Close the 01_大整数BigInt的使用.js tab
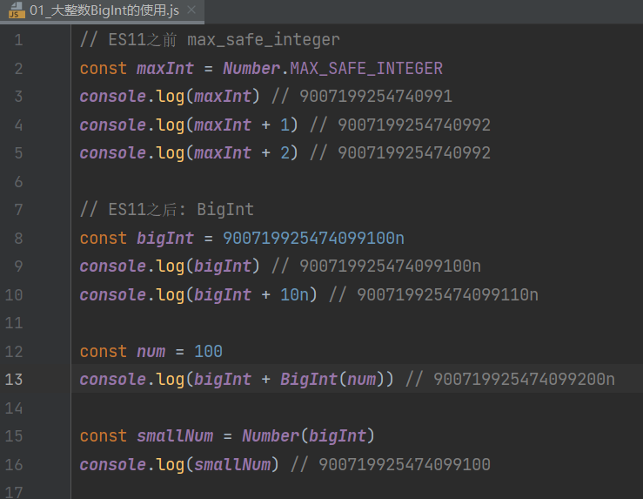 (x=191, y=10)
